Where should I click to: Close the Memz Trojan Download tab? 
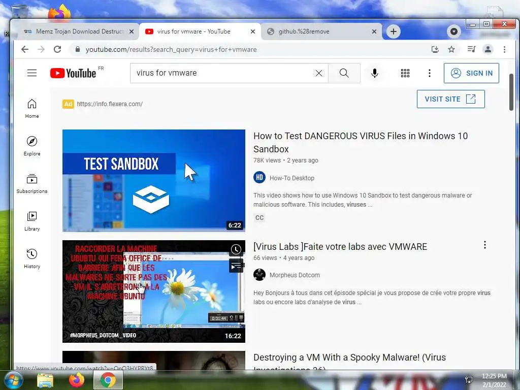(x=132, y=31)
